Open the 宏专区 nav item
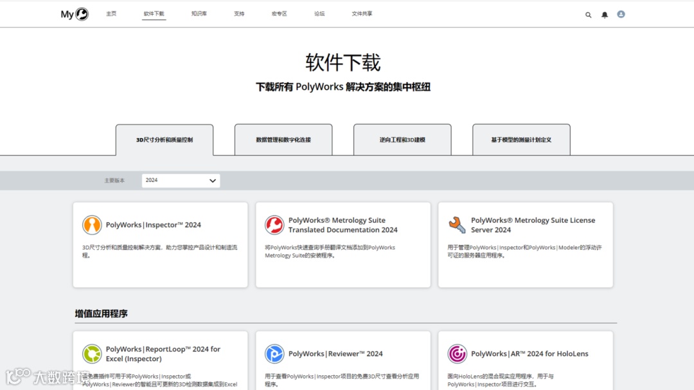Image resolution: width=694 pixels, height=390 pixels. coord(280,13)
